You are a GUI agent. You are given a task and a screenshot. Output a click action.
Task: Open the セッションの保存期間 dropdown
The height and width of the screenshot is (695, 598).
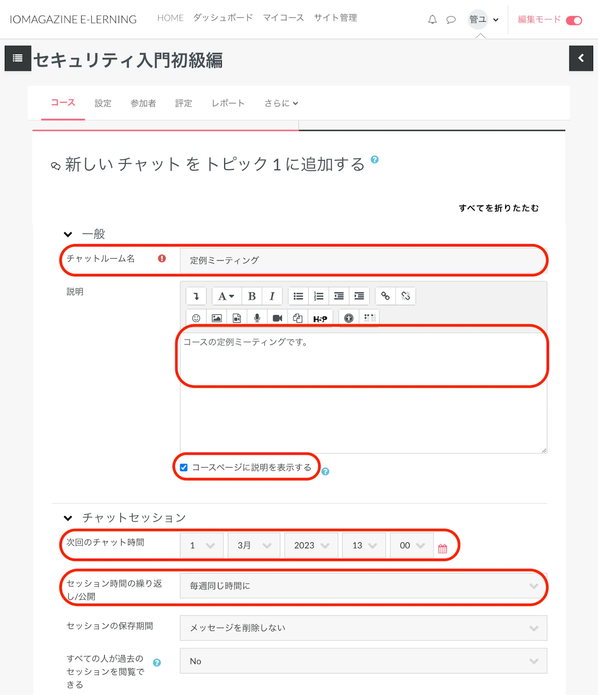pos(363,628)
